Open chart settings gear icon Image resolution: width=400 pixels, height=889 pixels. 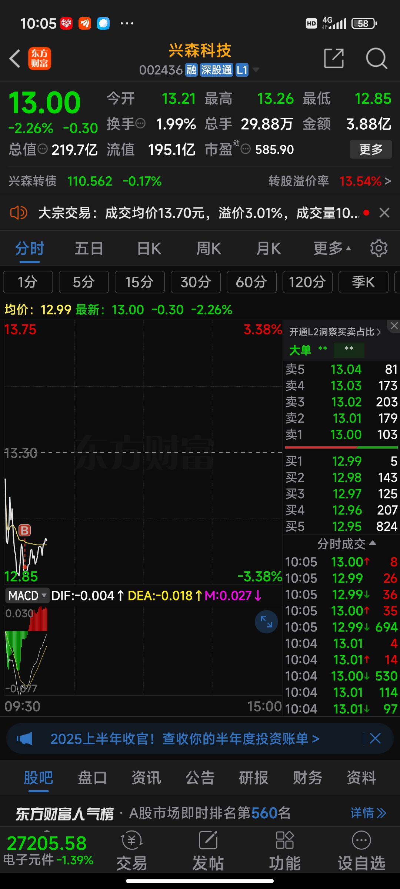tap(379, 248)
